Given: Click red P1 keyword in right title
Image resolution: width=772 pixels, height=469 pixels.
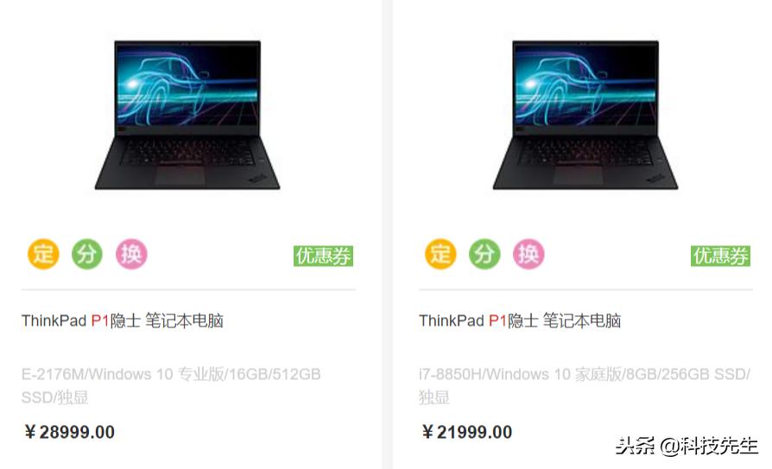Looking at the screenshot, I should click(x=497, y=320).
